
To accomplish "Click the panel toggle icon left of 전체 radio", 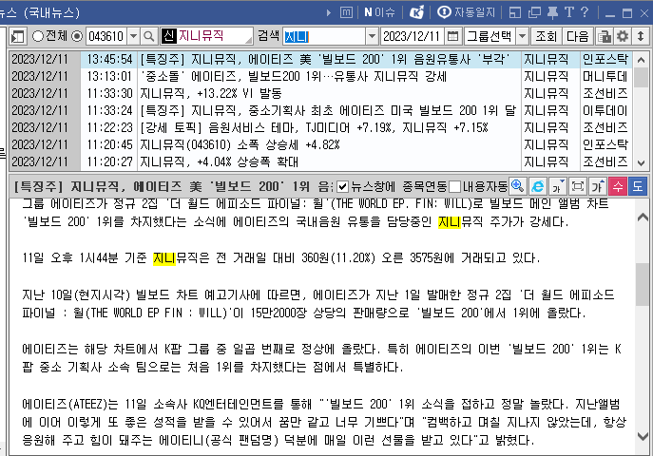I will coord(18,37).
